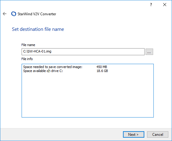Focus the File name input field
The height and width of the screenshot is (141, 172).
click(x=83, y=52)
